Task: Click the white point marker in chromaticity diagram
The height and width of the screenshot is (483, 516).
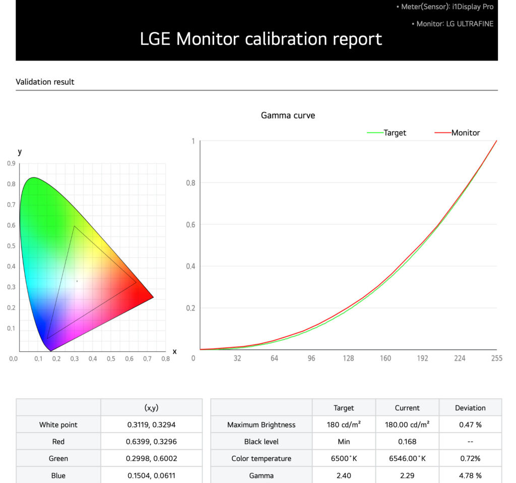Action: click(77, 281)
